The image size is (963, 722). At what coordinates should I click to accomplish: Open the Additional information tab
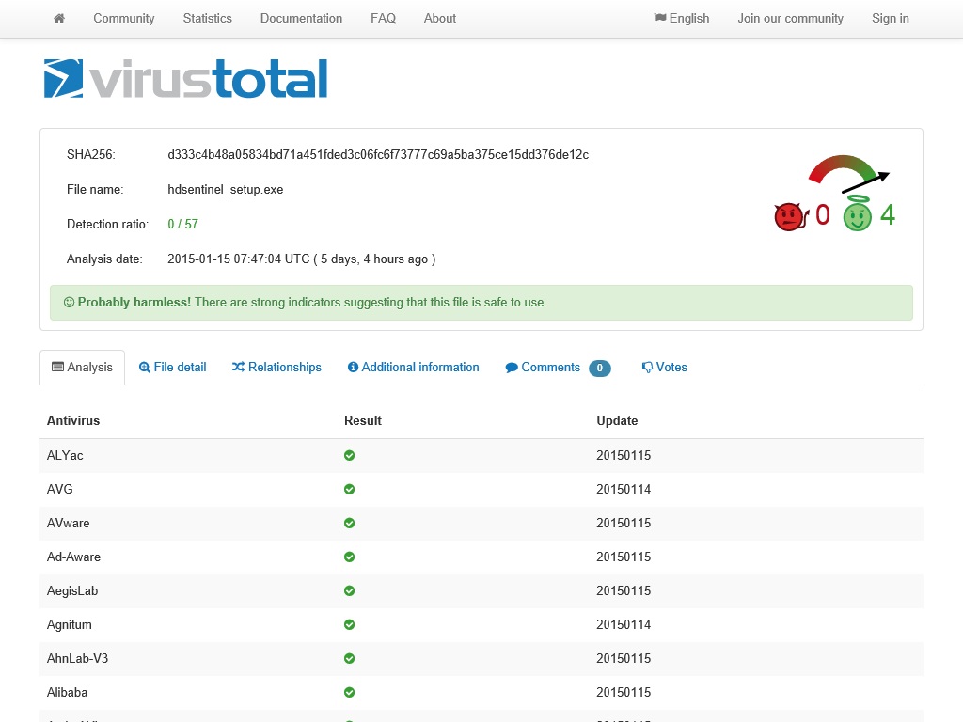click(x=414, y=368)
